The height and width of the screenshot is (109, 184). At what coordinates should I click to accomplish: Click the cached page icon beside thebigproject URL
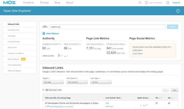coord(48,106)
